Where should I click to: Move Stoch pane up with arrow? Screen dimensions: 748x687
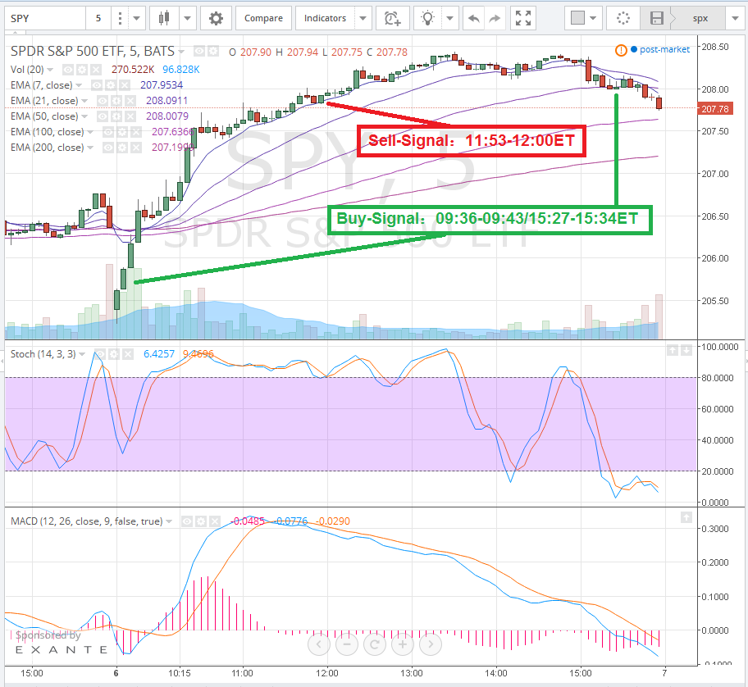pos(673,350)
